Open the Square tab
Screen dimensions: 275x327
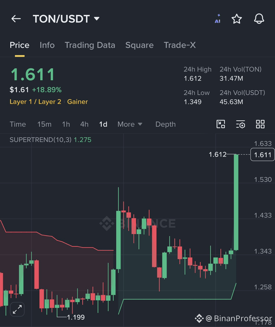click(139, 45)
